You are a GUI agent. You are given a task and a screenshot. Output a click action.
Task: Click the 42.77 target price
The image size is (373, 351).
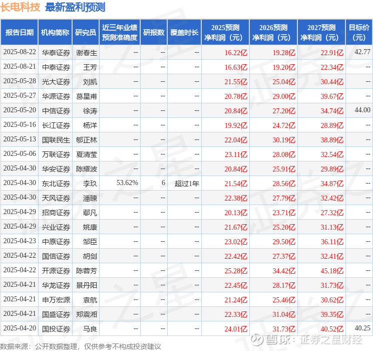coord(362,52)
